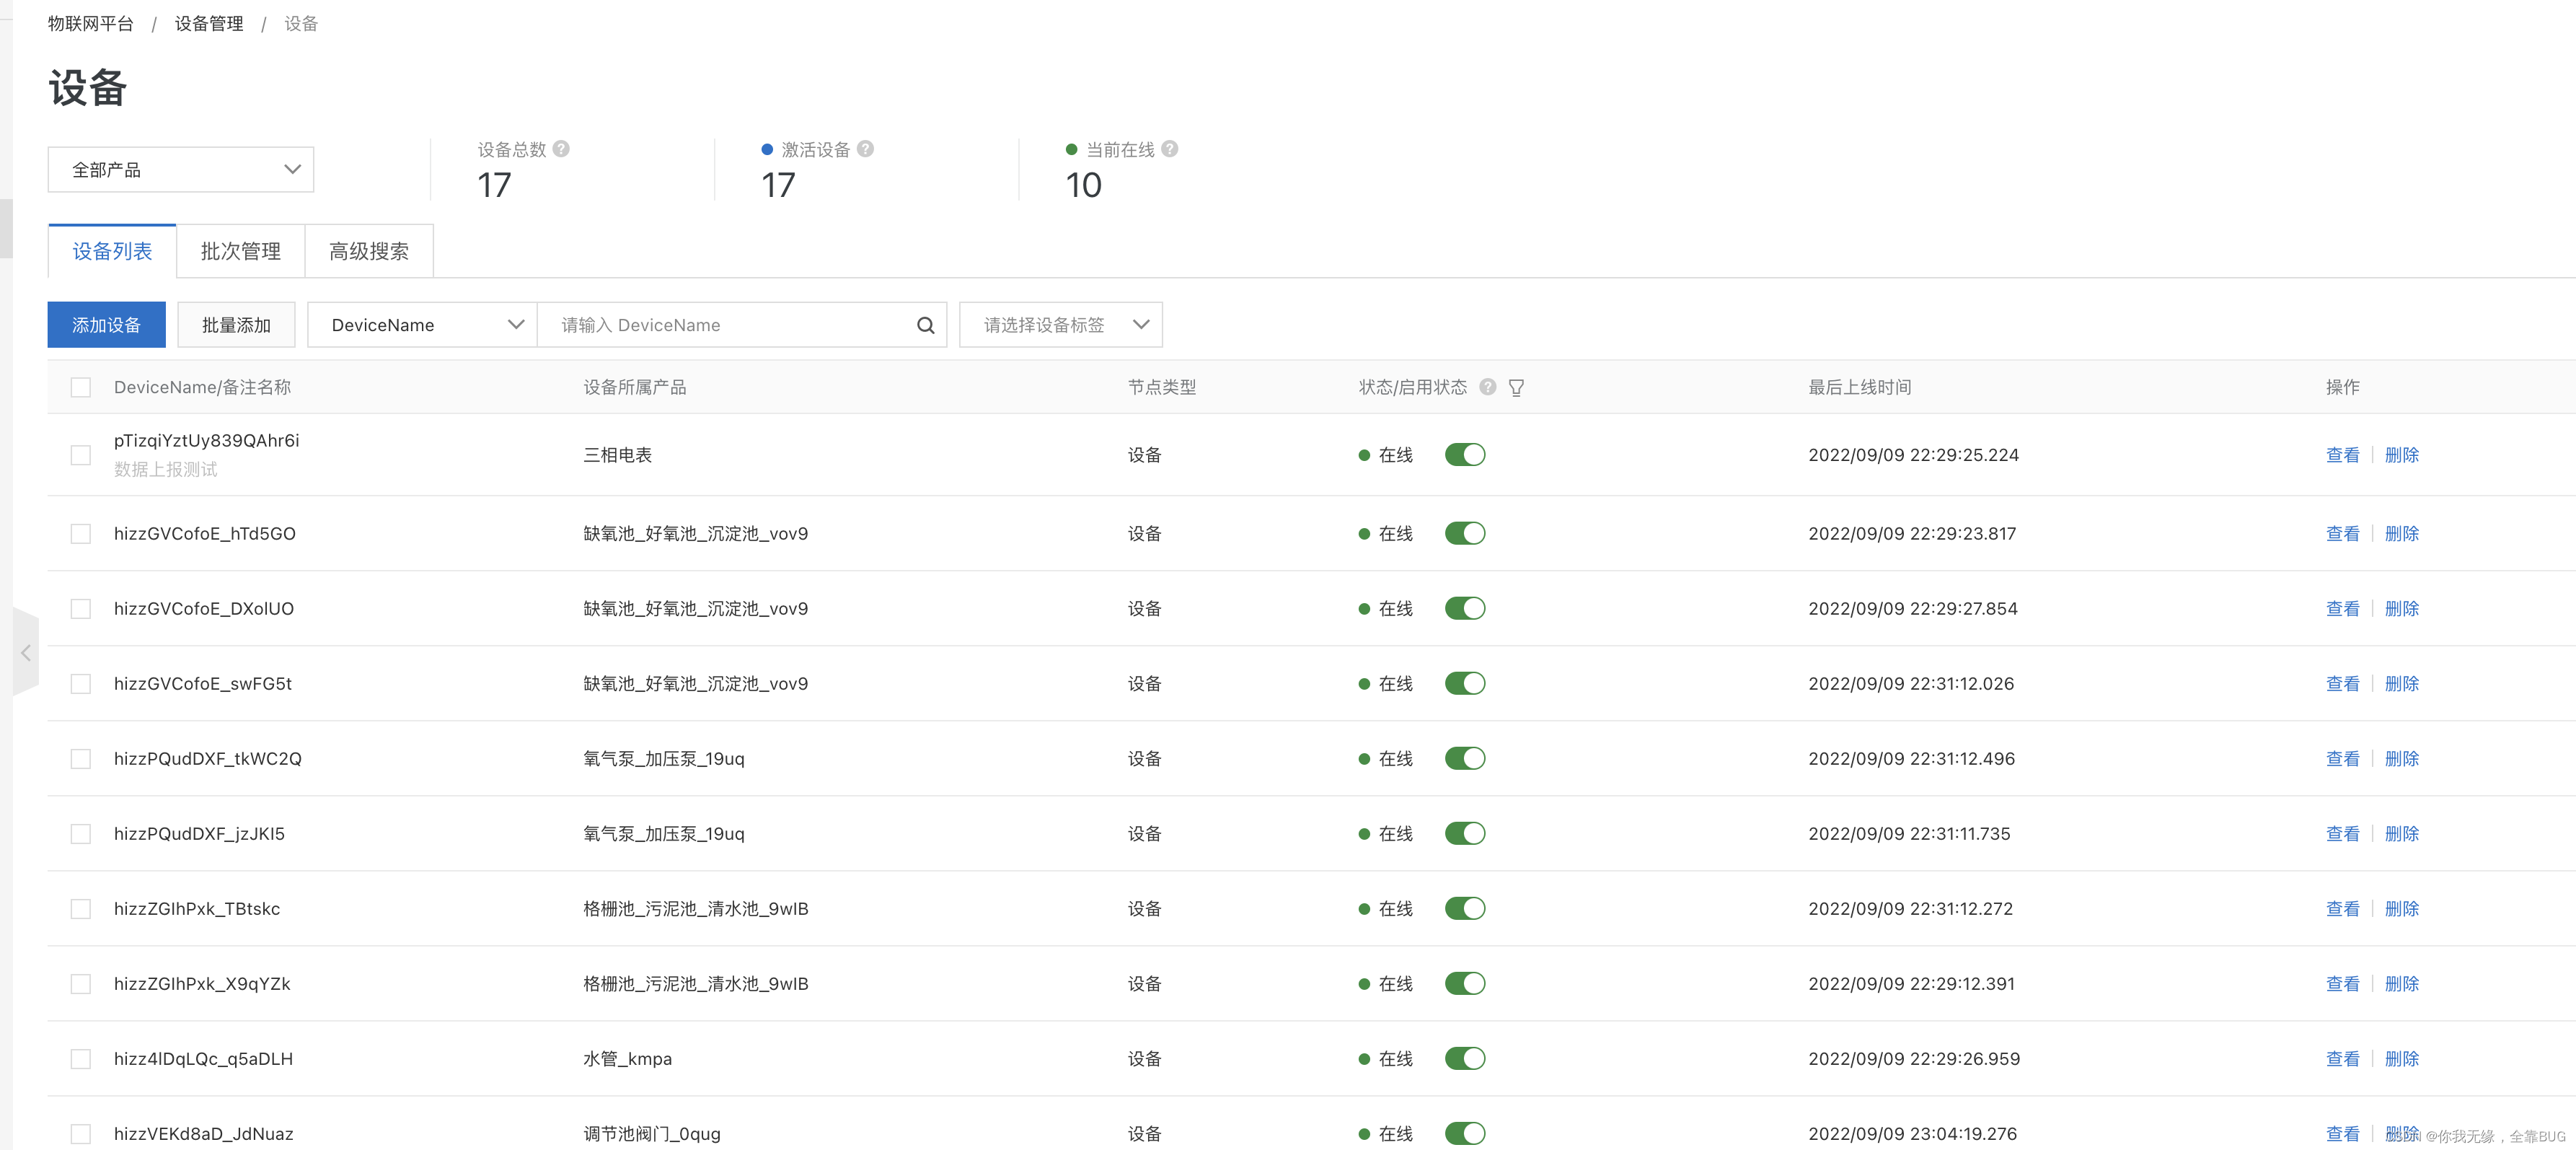2576x1150 pixels.
Task: Delete device pTizqiYztUy839QAhr6i via 删除
Action: pos(2401,455)
